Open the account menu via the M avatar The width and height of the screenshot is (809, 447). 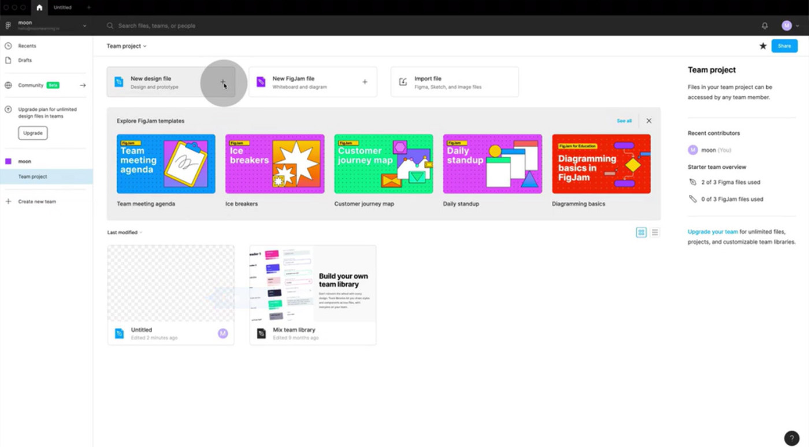coord(786,26)
